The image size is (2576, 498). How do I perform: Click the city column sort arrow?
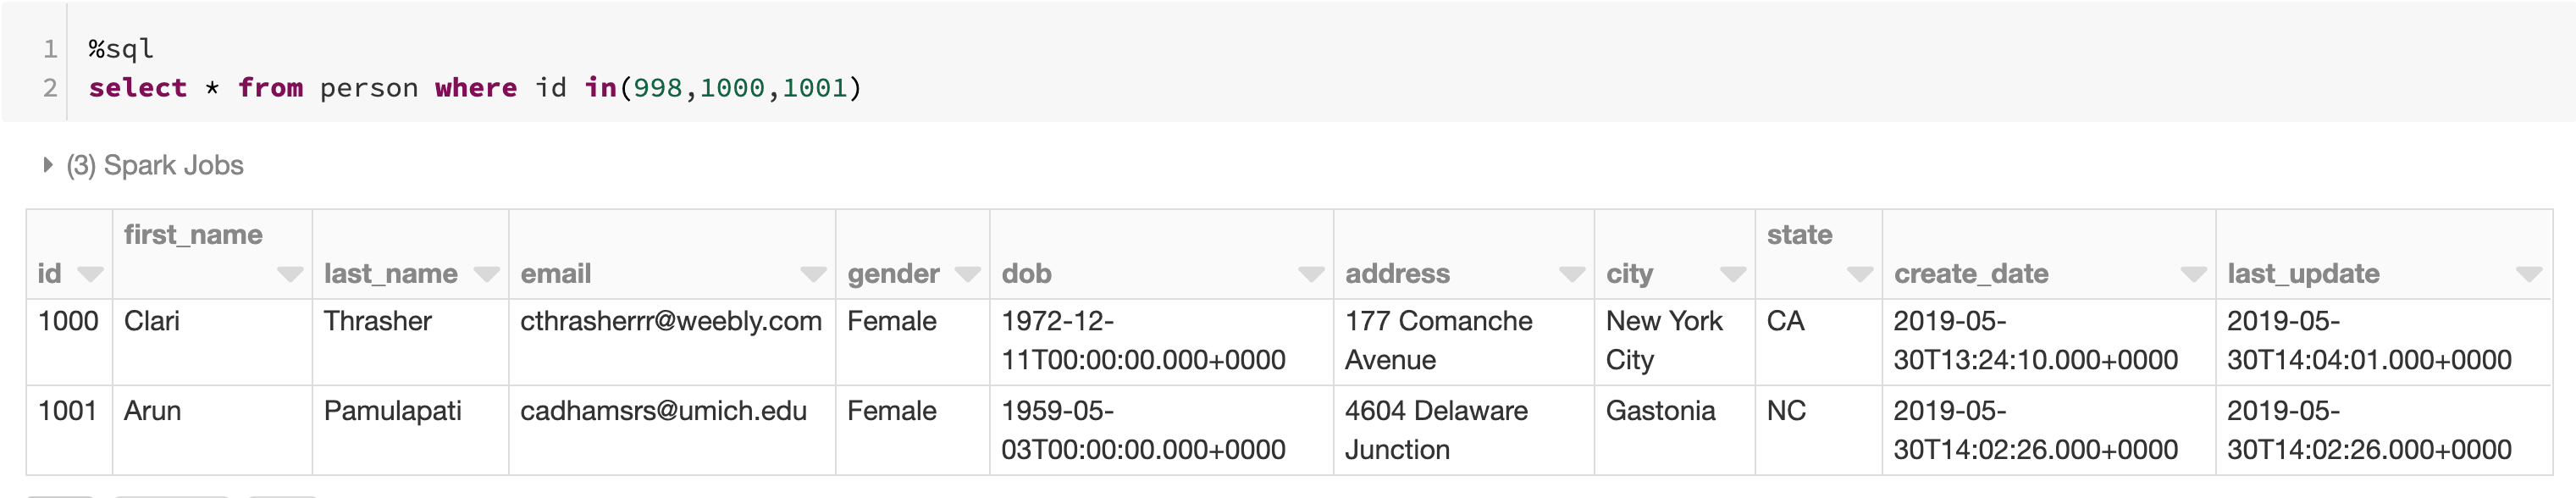(x=1732, y=274)
